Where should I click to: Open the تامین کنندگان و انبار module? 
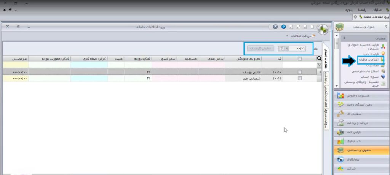[361, 105]
